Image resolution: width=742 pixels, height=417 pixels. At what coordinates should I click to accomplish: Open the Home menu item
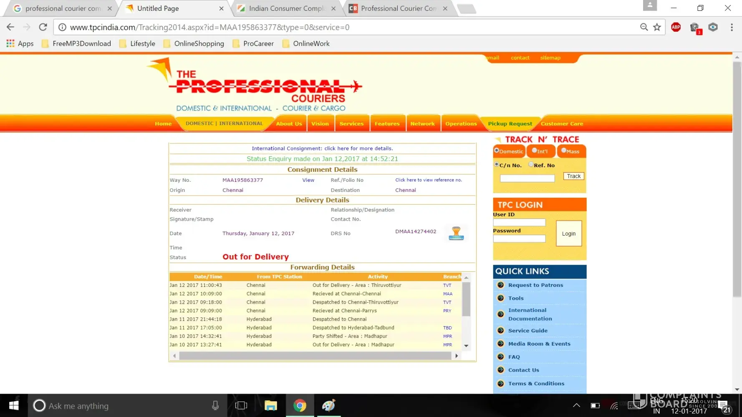click(x=163, y=124)
